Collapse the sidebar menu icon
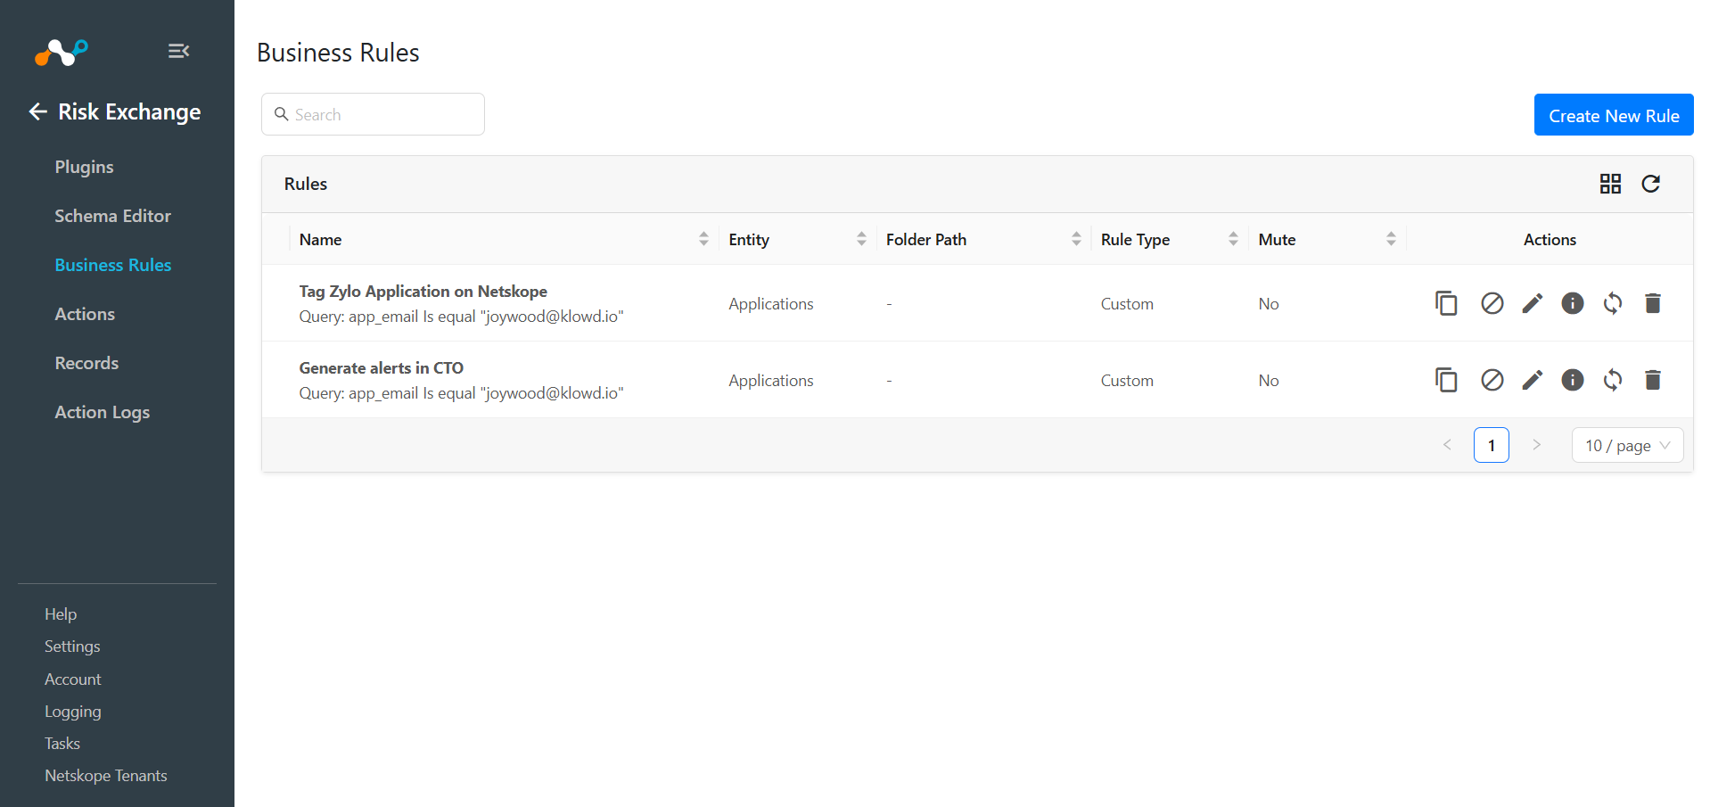The width and height of the screenshot is (1710, 807). tap(178, 51)
